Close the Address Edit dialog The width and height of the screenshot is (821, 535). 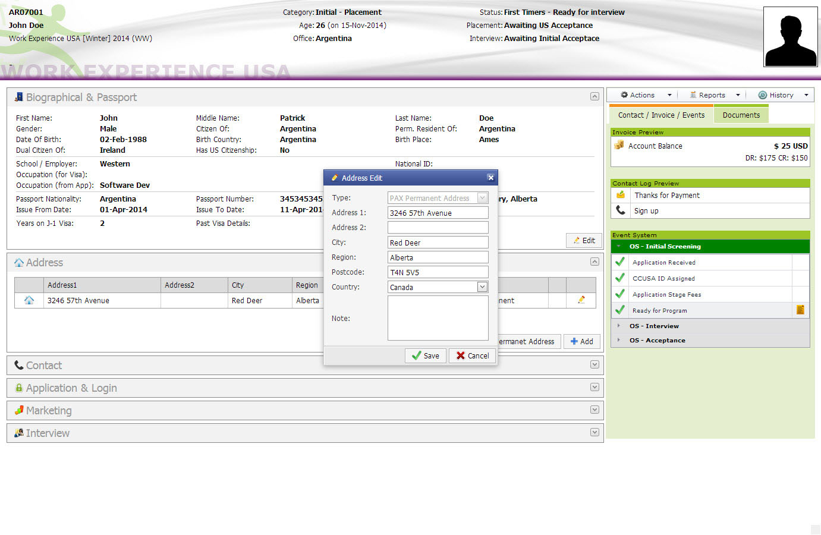490,178
